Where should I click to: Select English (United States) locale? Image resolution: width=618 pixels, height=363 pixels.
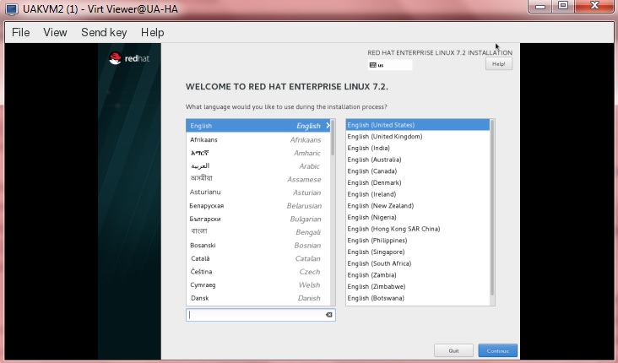418,125
